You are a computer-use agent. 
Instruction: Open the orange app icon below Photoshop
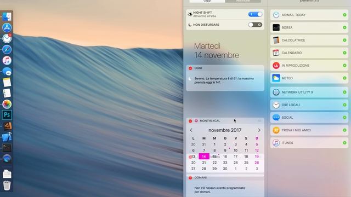[x=7, y=126]
